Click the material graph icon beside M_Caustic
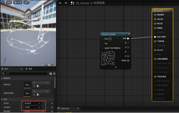Screen dimensions: 179x113 tap(72, 3)
